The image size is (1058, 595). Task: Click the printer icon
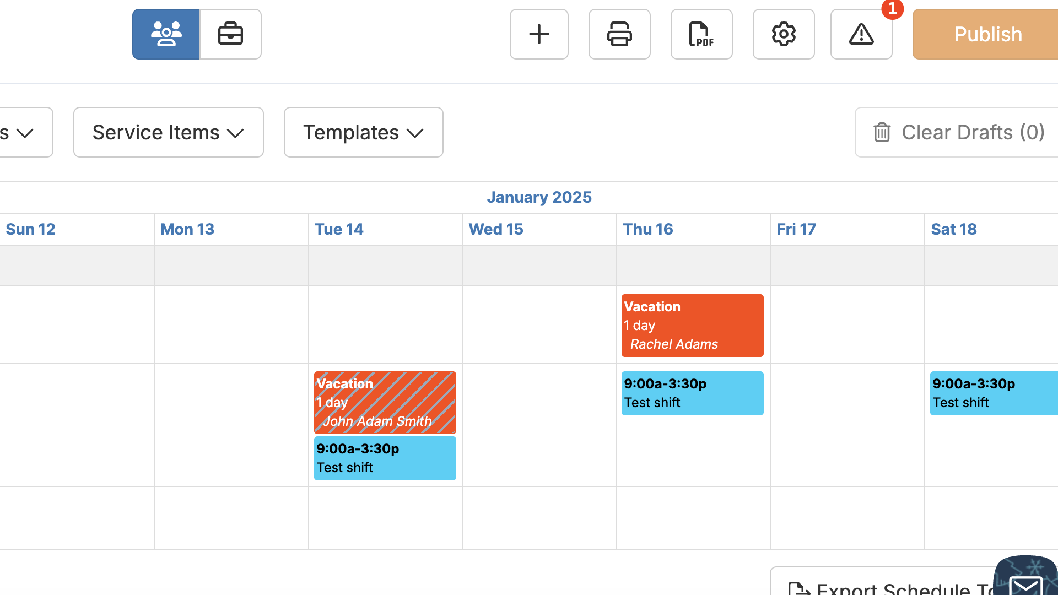pyautogui.click(x=619, y=34)
